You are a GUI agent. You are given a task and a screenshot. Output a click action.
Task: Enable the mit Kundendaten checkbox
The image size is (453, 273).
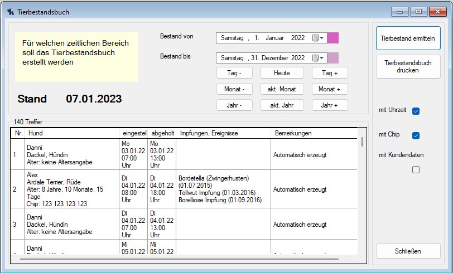(x=416, y=170)
